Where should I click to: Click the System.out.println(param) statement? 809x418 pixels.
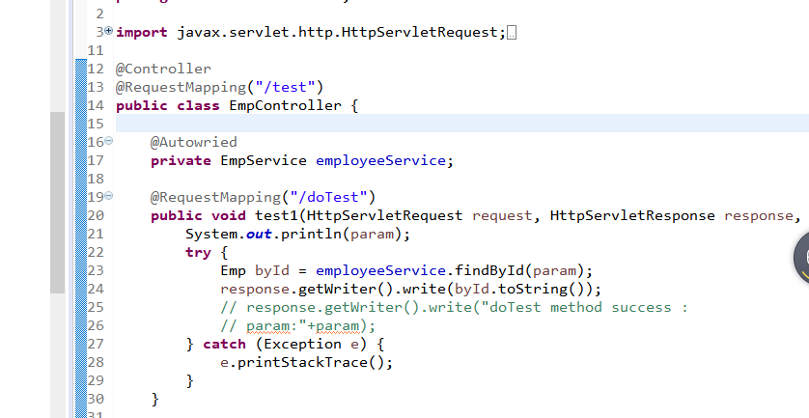[297, 235]
